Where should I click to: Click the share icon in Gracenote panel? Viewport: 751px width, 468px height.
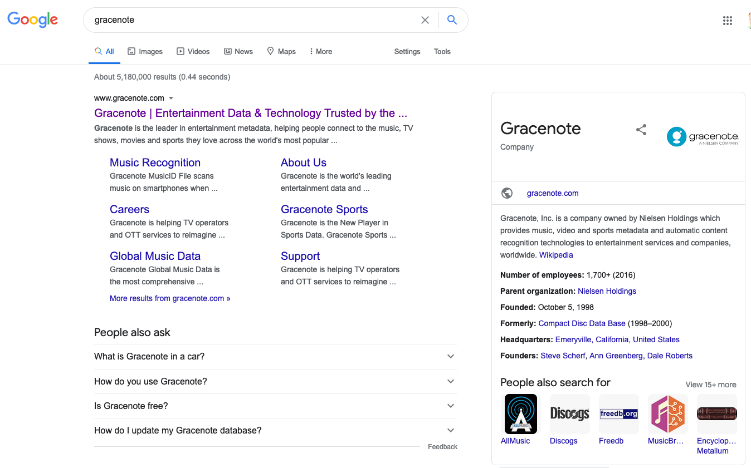[x=641, y=130]
